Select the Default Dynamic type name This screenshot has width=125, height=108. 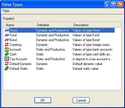click(21, 64)
